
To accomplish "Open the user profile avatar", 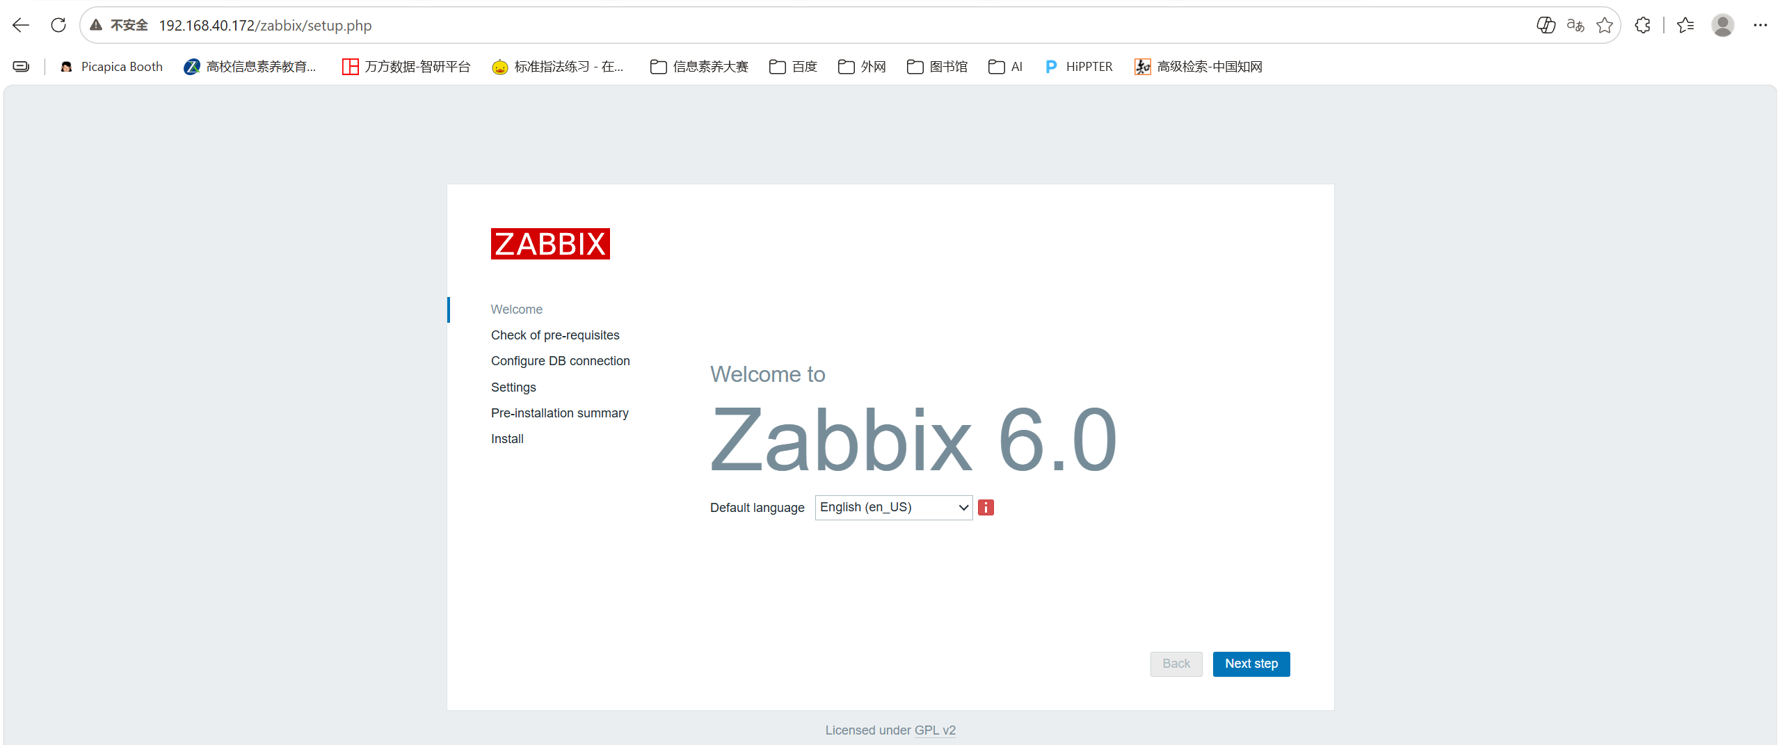I will 1723,26.
